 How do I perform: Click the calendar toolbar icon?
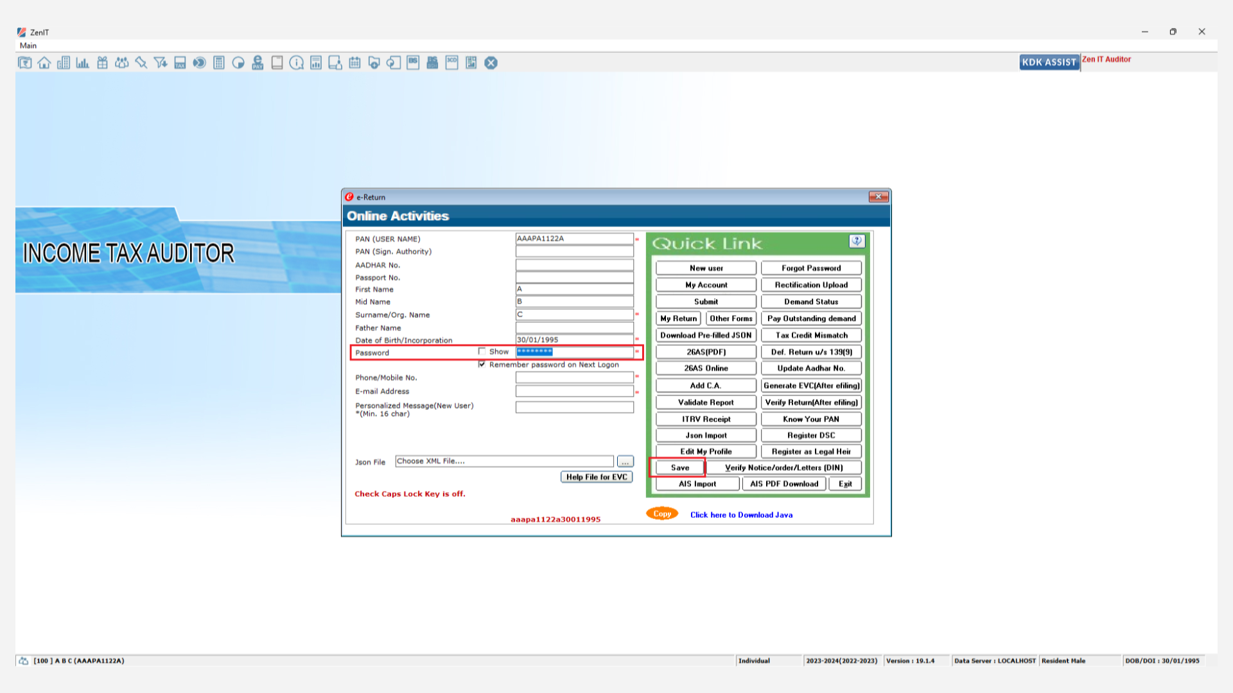click(354, 63)
